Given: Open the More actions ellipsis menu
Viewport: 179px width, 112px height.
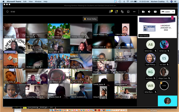Looking at the screenshot, I should [x=134, y=12].
